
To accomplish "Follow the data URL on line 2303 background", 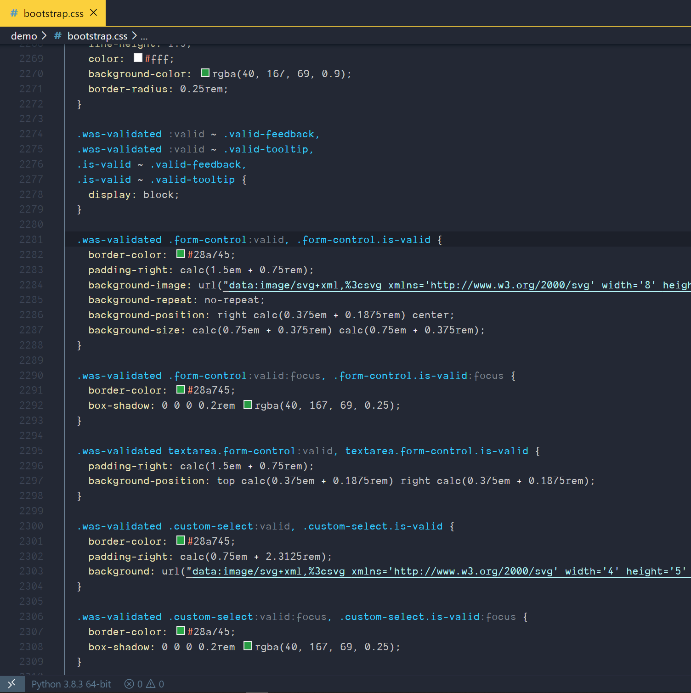I will coord(438,571).
